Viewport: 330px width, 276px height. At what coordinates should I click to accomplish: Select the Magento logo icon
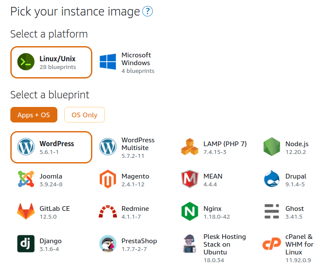pos(108,179)
